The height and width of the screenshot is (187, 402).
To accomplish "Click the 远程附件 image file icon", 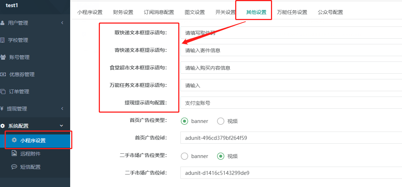I will pos(14,153).
